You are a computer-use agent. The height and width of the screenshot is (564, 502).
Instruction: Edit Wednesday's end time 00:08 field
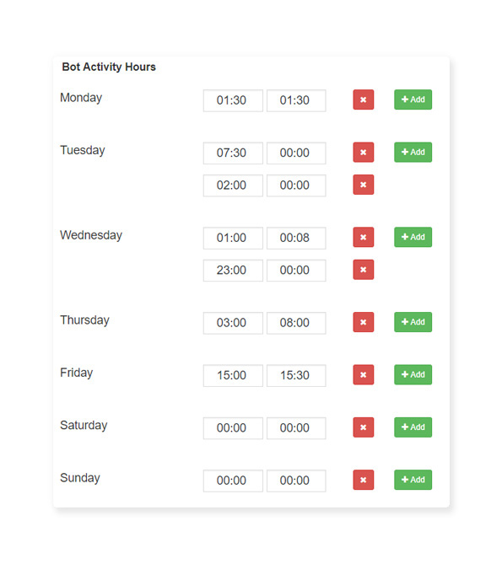(x=296, y=238)
